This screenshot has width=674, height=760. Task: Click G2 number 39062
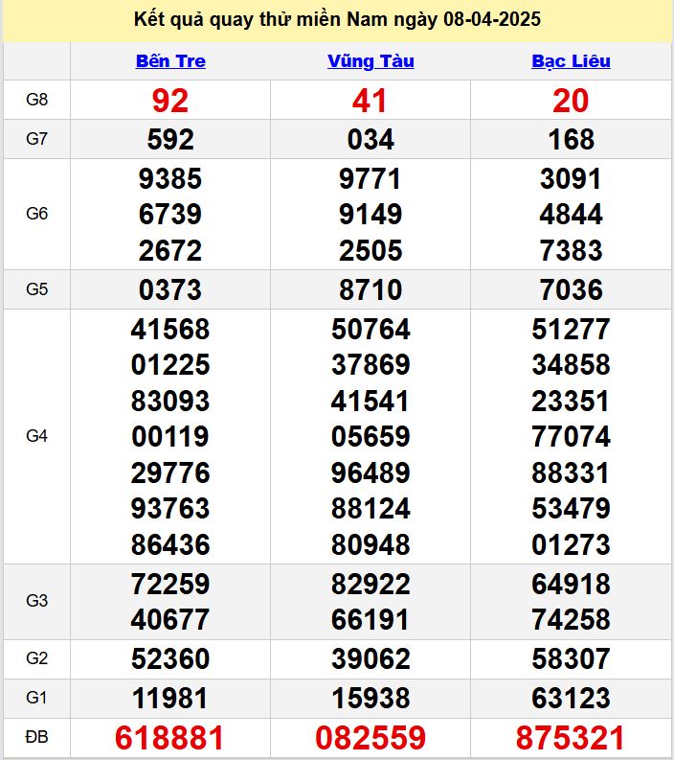click(371, 659)
